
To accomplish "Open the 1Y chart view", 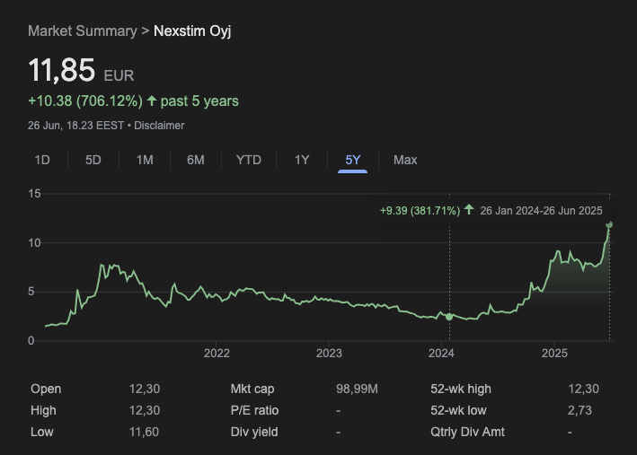I will (302, 160).
